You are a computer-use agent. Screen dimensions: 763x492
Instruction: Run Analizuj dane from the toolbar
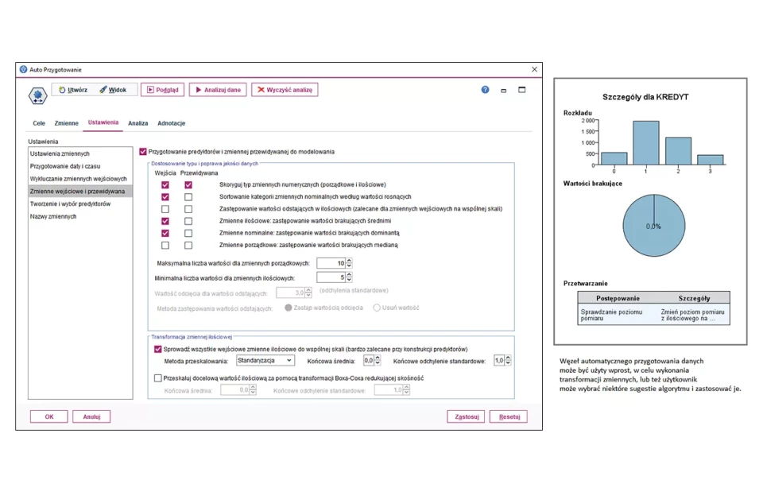(217, 90)
